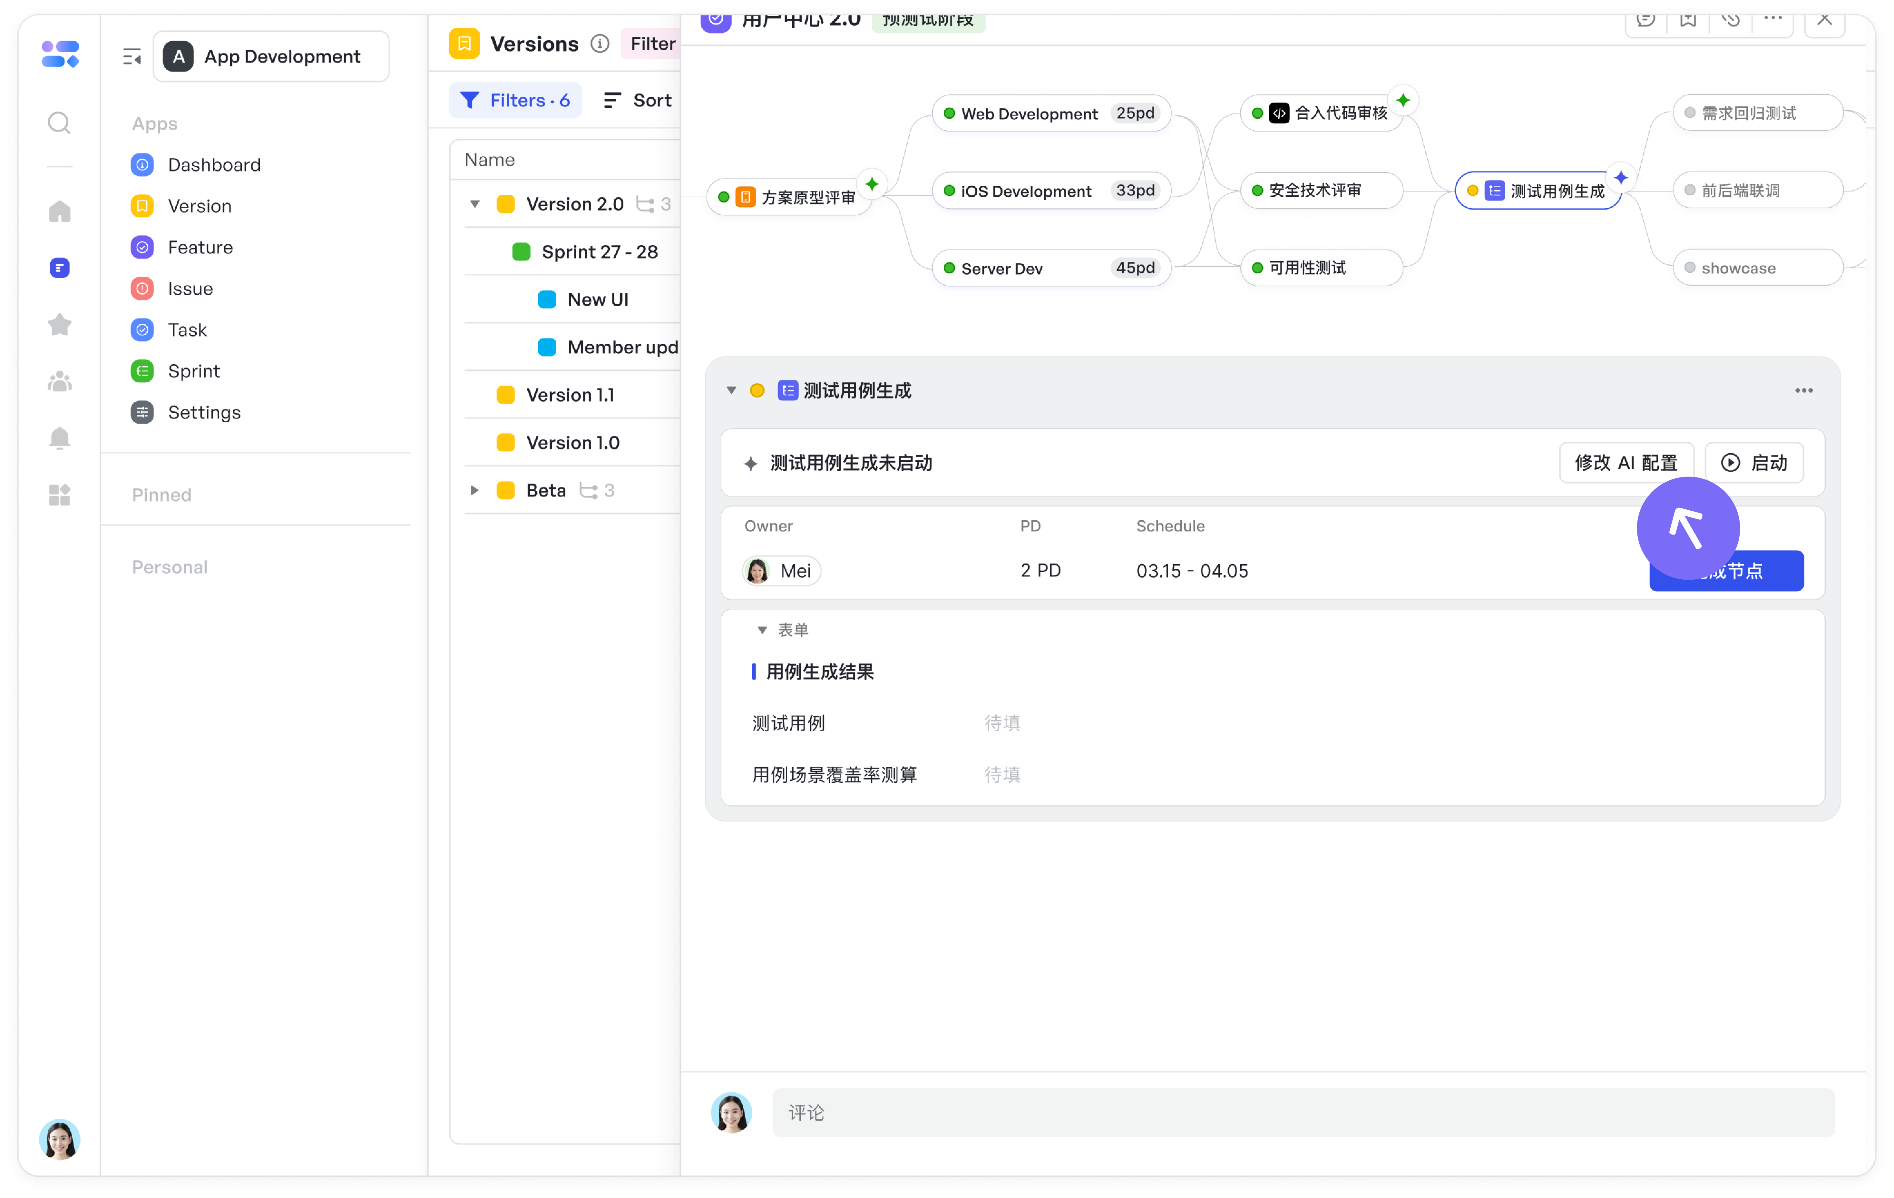Open notifications bell
The image size is (1894, 1198).
[x=60, y=438]
